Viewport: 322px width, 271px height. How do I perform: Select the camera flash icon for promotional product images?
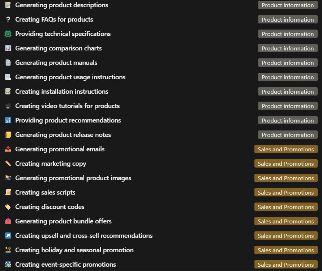coord(8,178)
